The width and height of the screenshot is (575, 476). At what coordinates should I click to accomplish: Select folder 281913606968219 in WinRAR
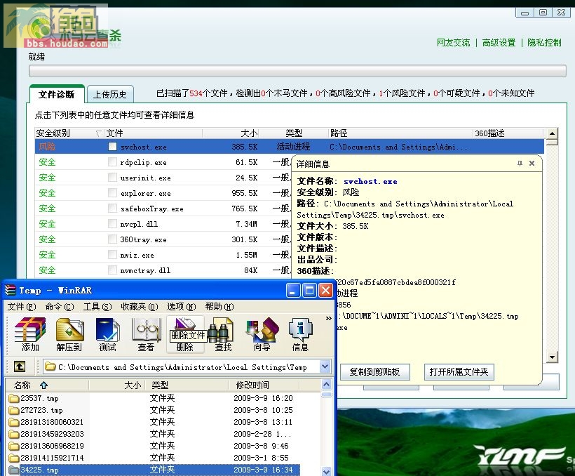click(52, 446)
